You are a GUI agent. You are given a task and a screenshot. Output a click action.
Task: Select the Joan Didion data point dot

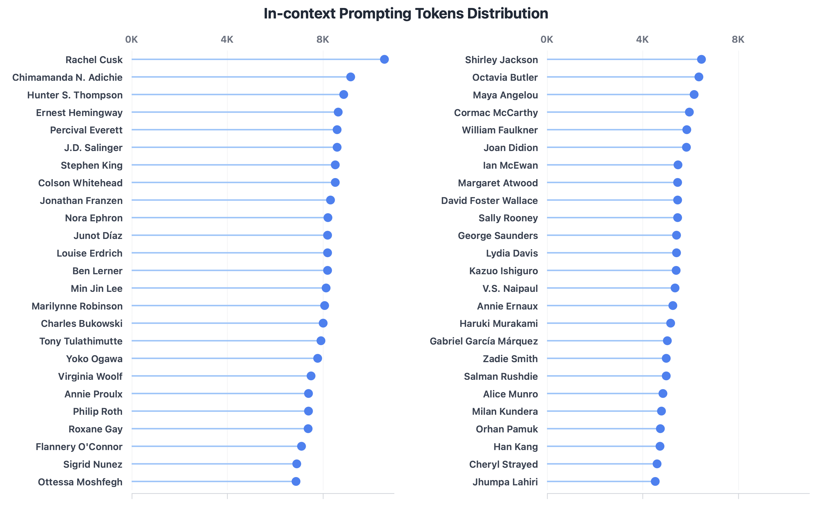tap(686, 147)
